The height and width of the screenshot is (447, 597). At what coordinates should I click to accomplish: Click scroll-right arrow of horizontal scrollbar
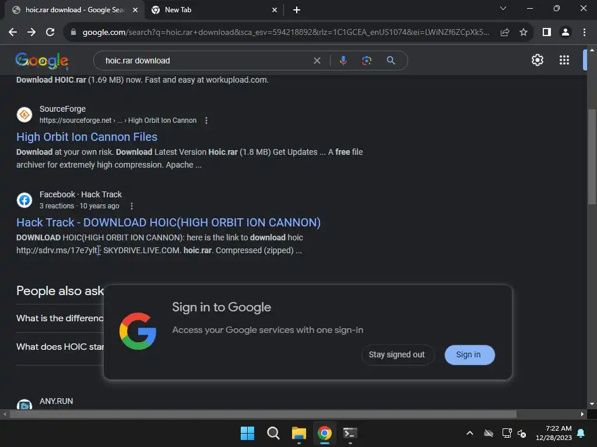tap(582, 414)
